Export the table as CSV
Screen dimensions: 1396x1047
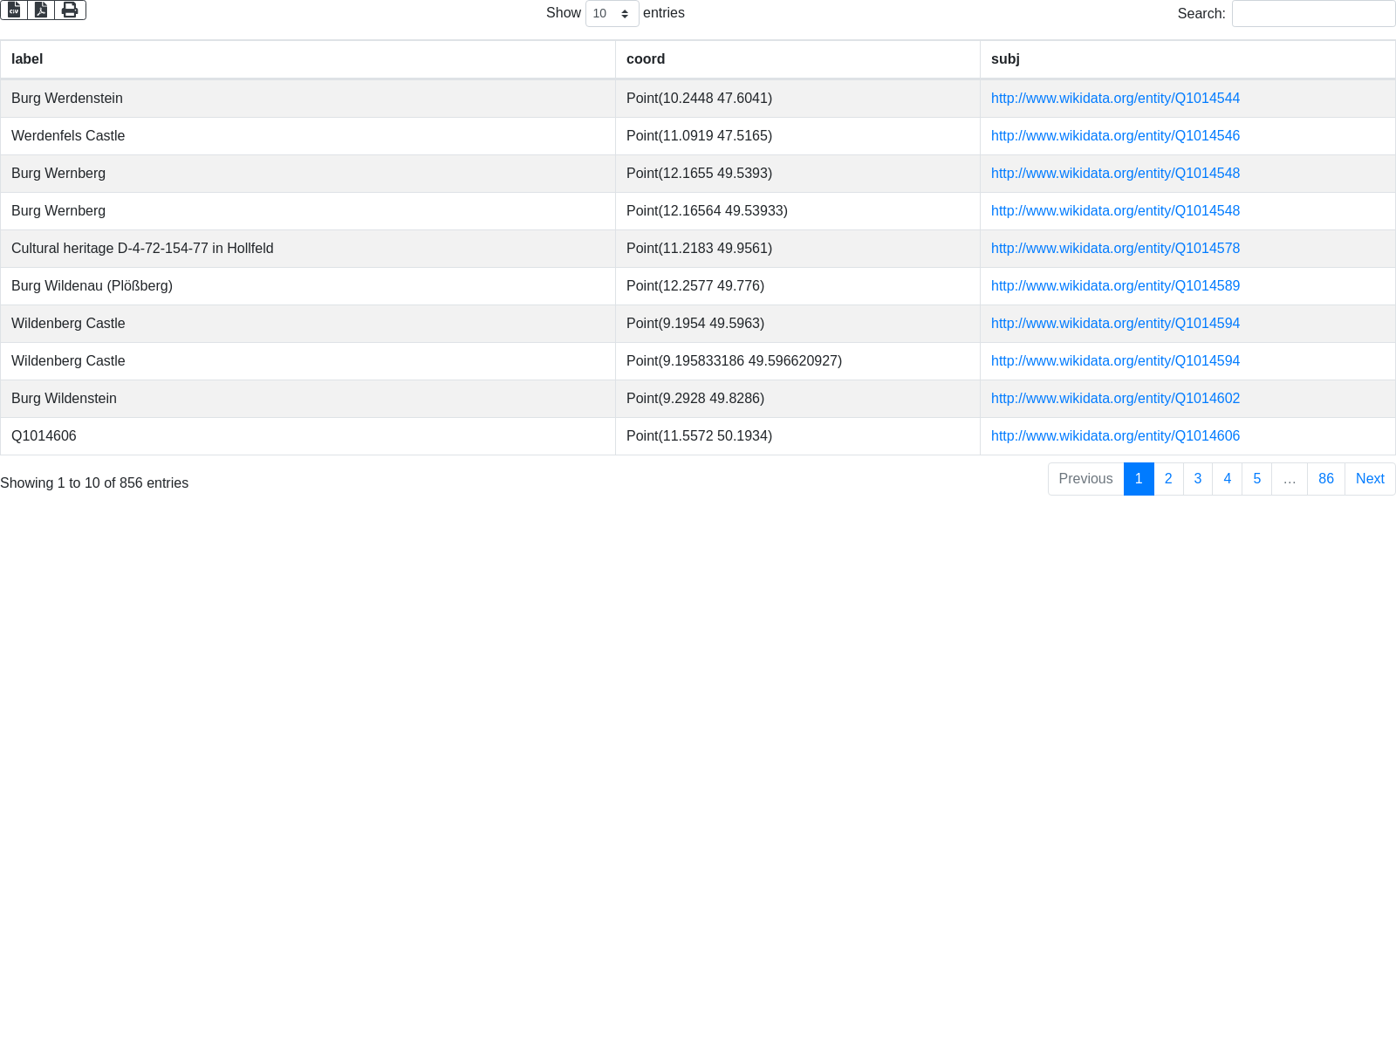[14, 10]
